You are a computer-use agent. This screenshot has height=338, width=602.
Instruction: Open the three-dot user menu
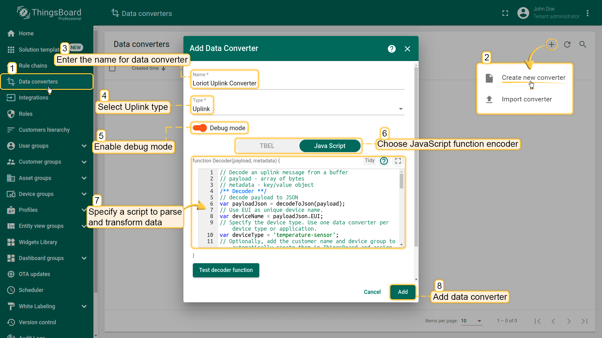click(x=588, y=13)
